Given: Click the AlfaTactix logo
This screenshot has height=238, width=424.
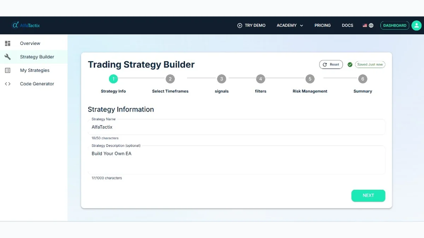Looking at the screenshot, I should [26, 25].
